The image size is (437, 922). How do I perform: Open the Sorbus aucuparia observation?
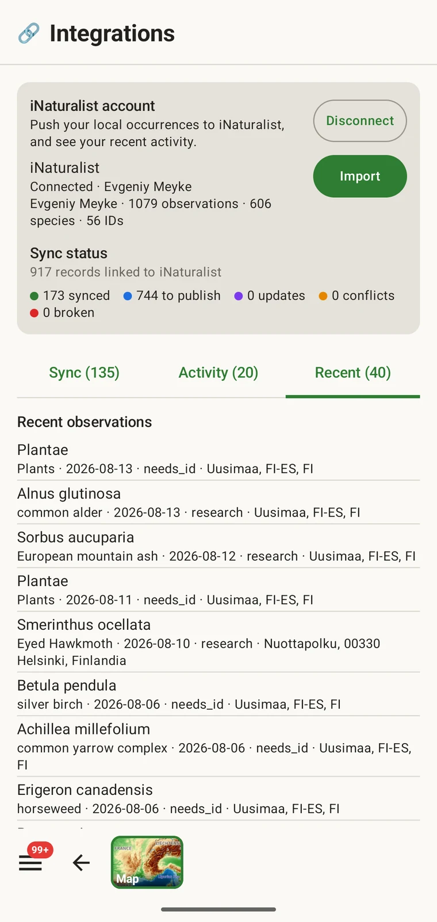point(218,546)
